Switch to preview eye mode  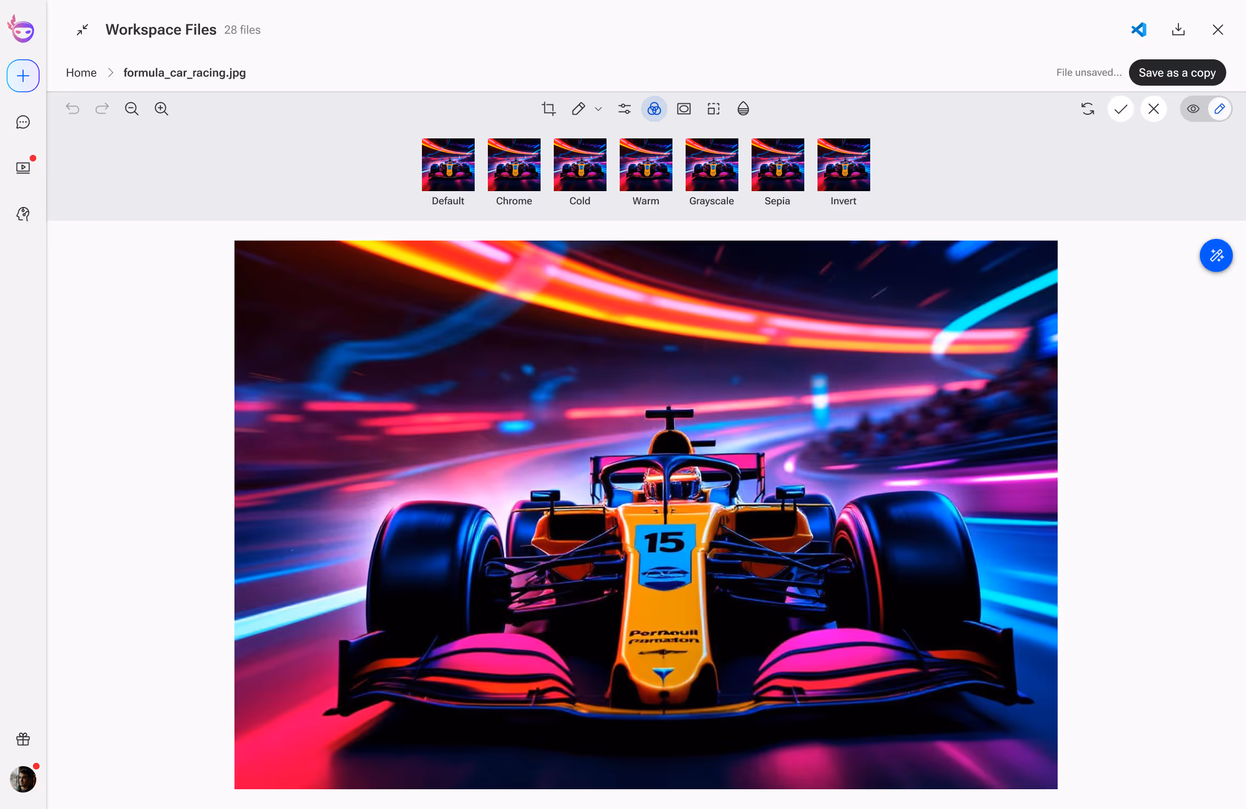[1193, 109]
